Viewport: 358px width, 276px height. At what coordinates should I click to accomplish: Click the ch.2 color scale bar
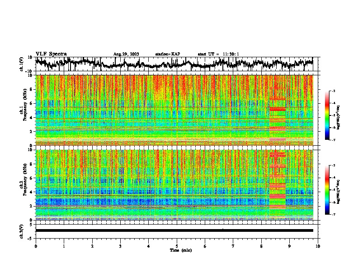click(x=327, y=190)
